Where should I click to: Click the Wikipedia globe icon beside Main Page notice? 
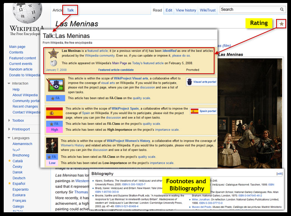pos(54,63)
